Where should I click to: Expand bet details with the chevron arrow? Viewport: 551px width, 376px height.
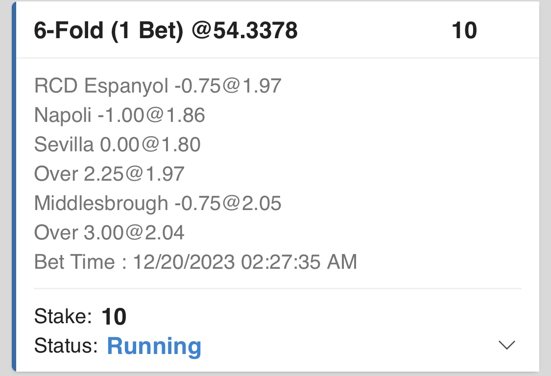506,345
